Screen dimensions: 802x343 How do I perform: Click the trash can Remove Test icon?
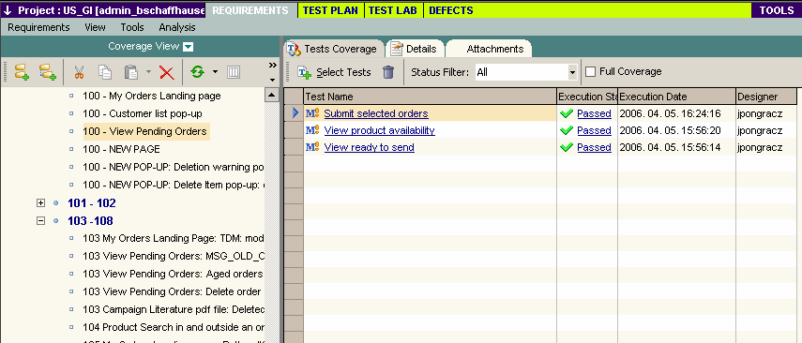click(x=388, y=72)
